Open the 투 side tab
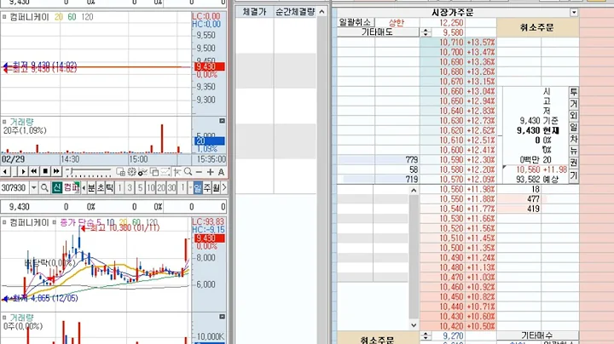Image resolution: width=614 pixels, height=344 pixels. 574,92
